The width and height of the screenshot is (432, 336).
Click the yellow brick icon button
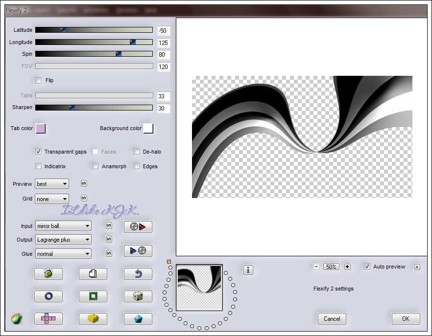pos(93,318)
